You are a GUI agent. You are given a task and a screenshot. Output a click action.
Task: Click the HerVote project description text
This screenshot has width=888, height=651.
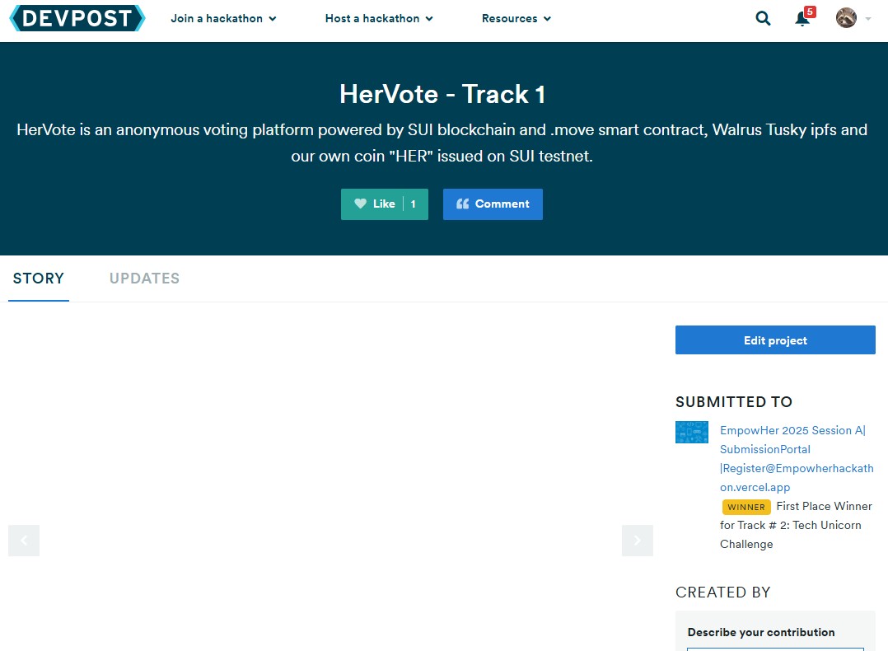[442, 143]
